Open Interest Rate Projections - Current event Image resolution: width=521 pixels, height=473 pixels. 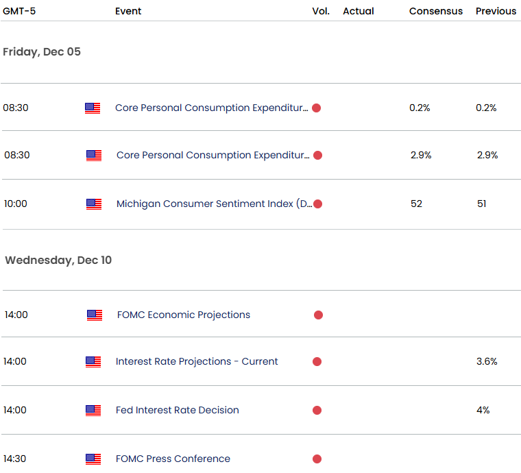(x=197, y=361)
